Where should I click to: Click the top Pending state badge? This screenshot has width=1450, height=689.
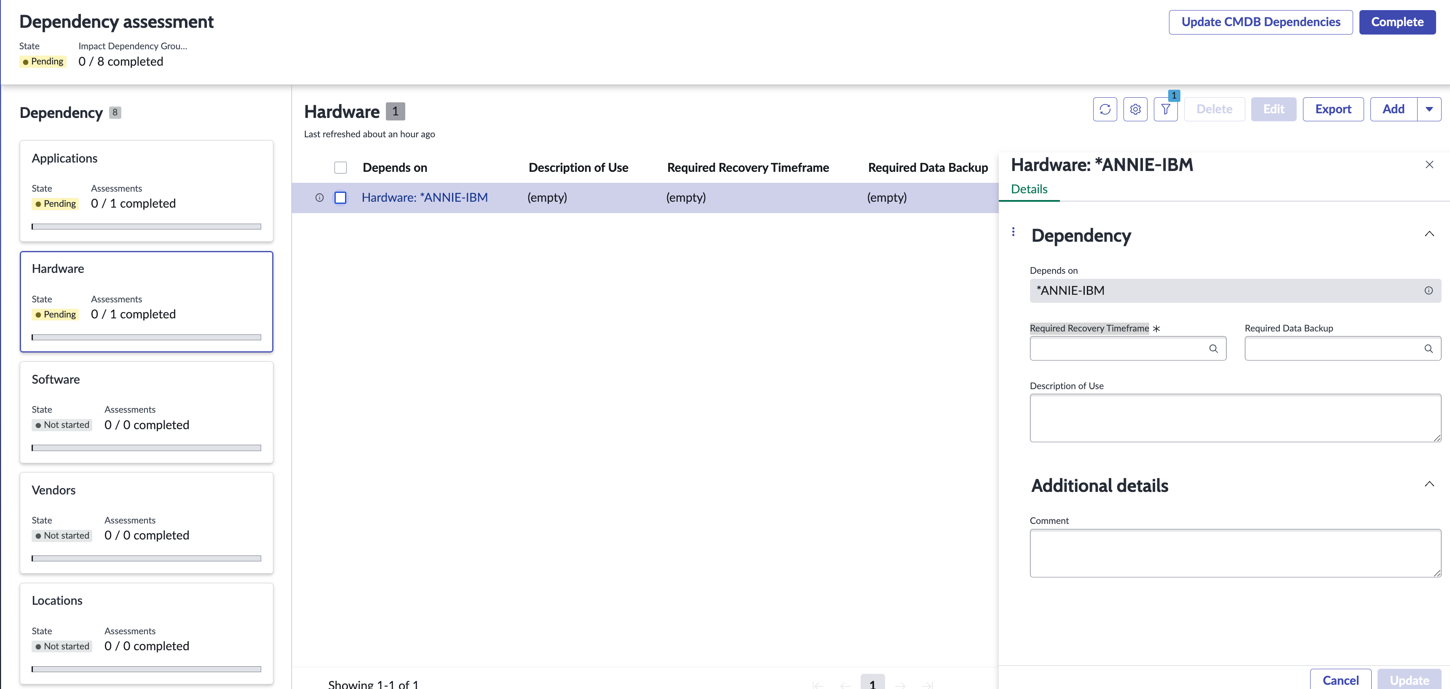(43, 61)
